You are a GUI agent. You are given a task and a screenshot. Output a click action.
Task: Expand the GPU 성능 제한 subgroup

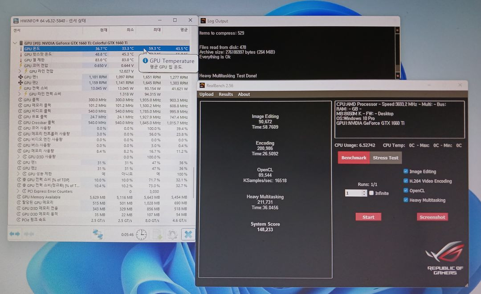pyautogui.click(x=18, y=173)
